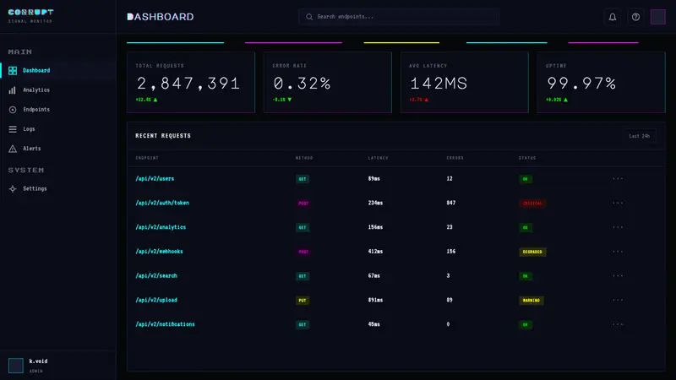The image size is (676, 380).
Task: Select the Uptime card 99.97%
Action: coord(601,82)
